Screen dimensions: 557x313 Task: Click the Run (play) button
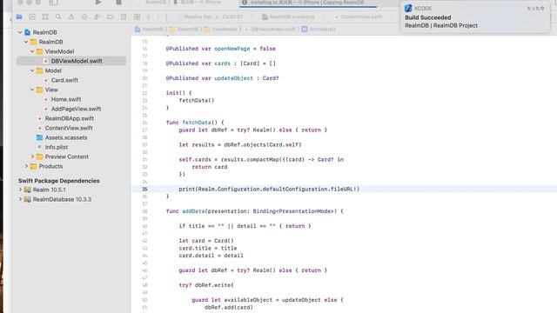pos(98,3)
